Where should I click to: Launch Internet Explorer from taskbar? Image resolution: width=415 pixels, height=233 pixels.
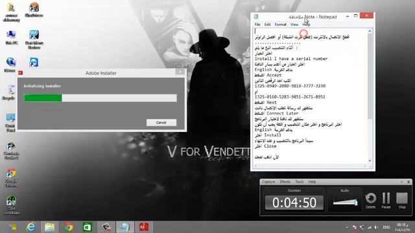pyautogui.click(x=31, y=227)
